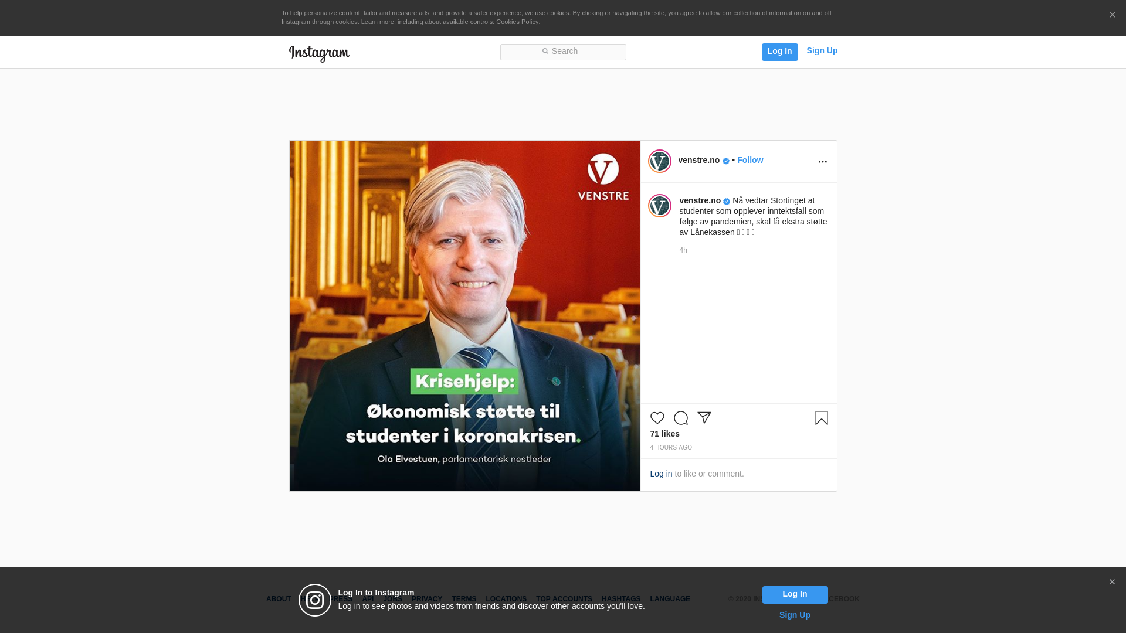
Task: Click the verified badge in post header
Action: (x=726, y=161)
